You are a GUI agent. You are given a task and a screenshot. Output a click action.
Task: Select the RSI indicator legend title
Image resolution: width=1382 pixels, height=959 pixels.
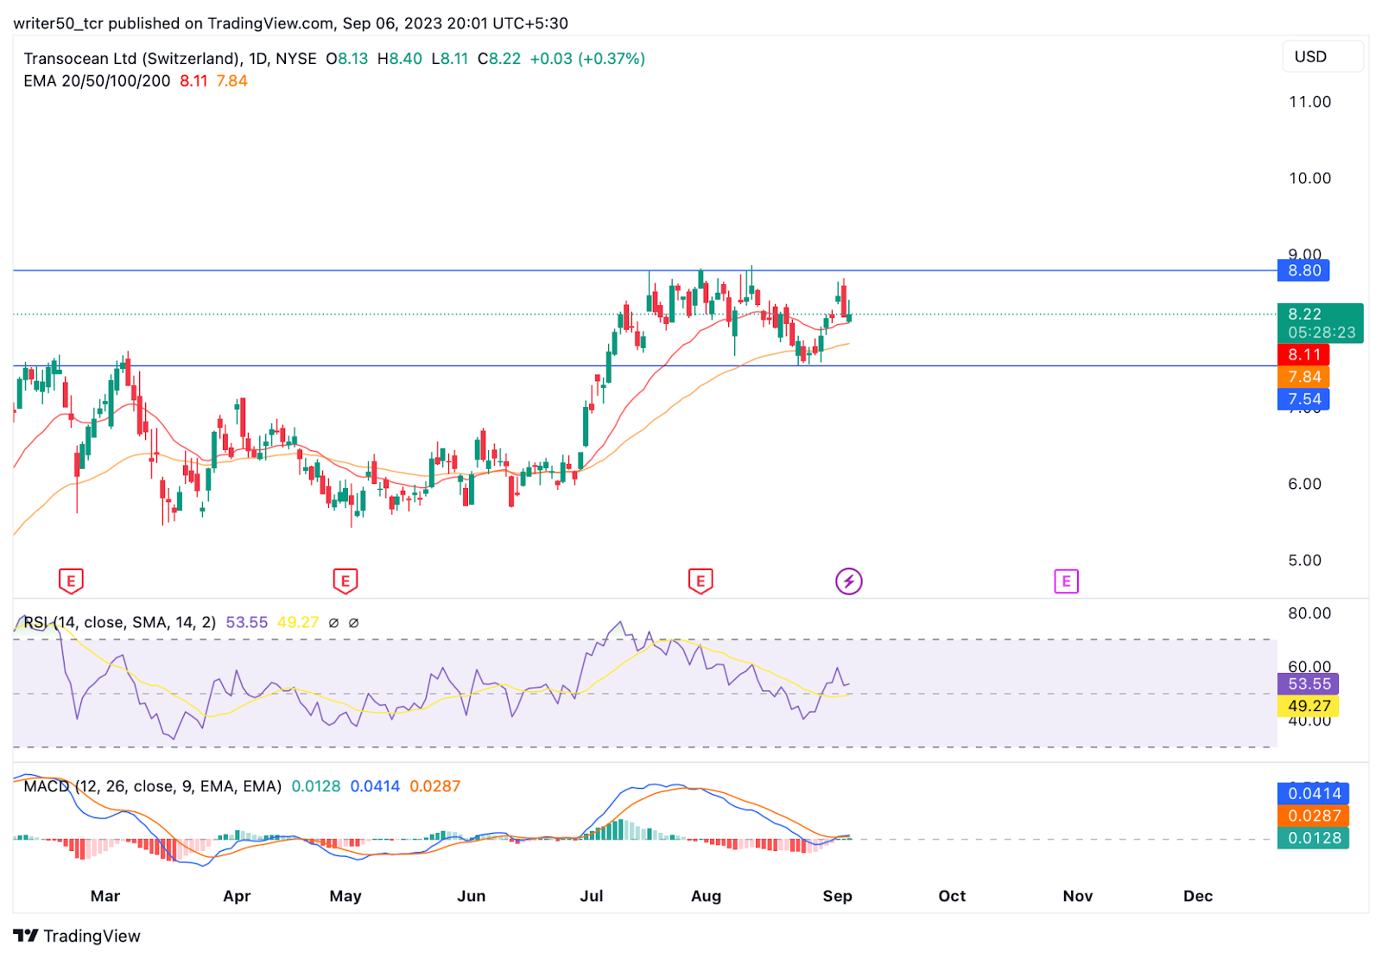(x=119, y=622)
